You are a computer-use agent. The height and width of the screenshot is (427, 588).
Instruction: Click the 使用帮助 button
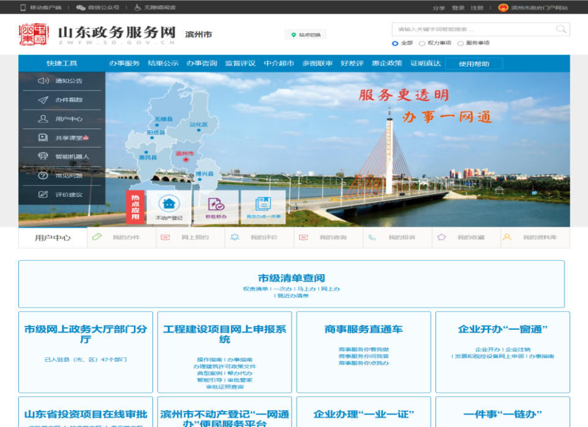coord(473,64)
